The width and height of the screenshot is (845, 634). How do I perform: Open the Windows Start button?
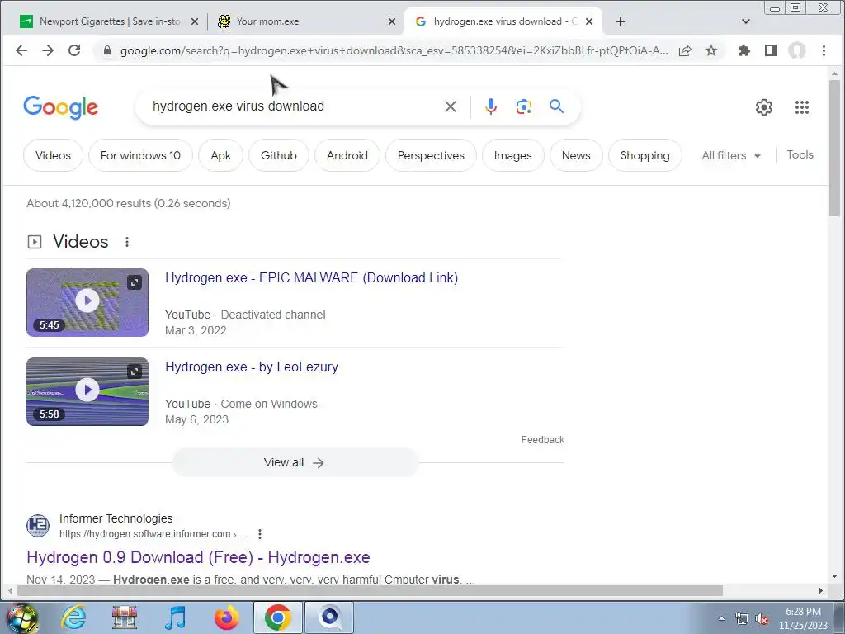point(22,617)
